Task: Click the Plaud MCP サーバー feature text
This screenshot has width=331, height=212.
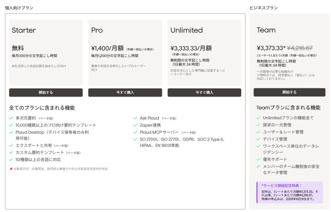Action: (159, 132)
